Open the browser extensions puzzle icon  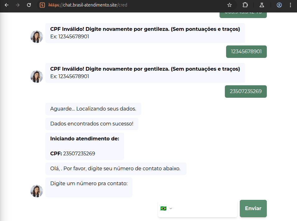245,5
